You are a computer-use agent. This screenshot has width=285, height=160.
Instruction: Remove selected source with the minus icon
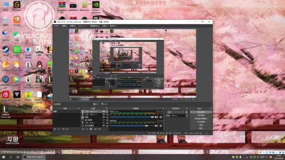[x=87, y=129]
